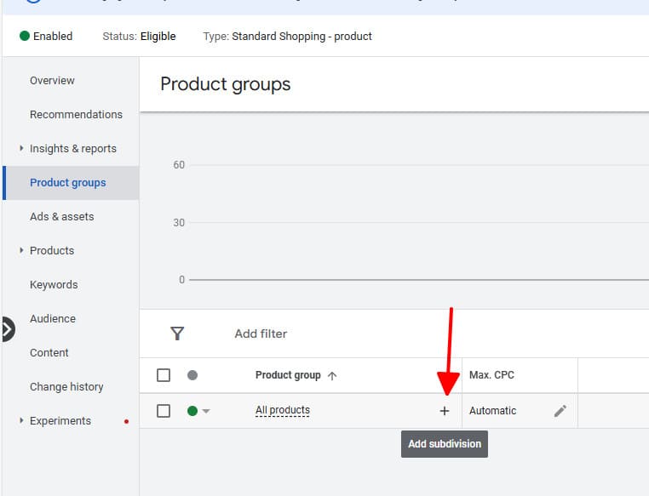Open Ads & assets section

(x=61, y=216)
